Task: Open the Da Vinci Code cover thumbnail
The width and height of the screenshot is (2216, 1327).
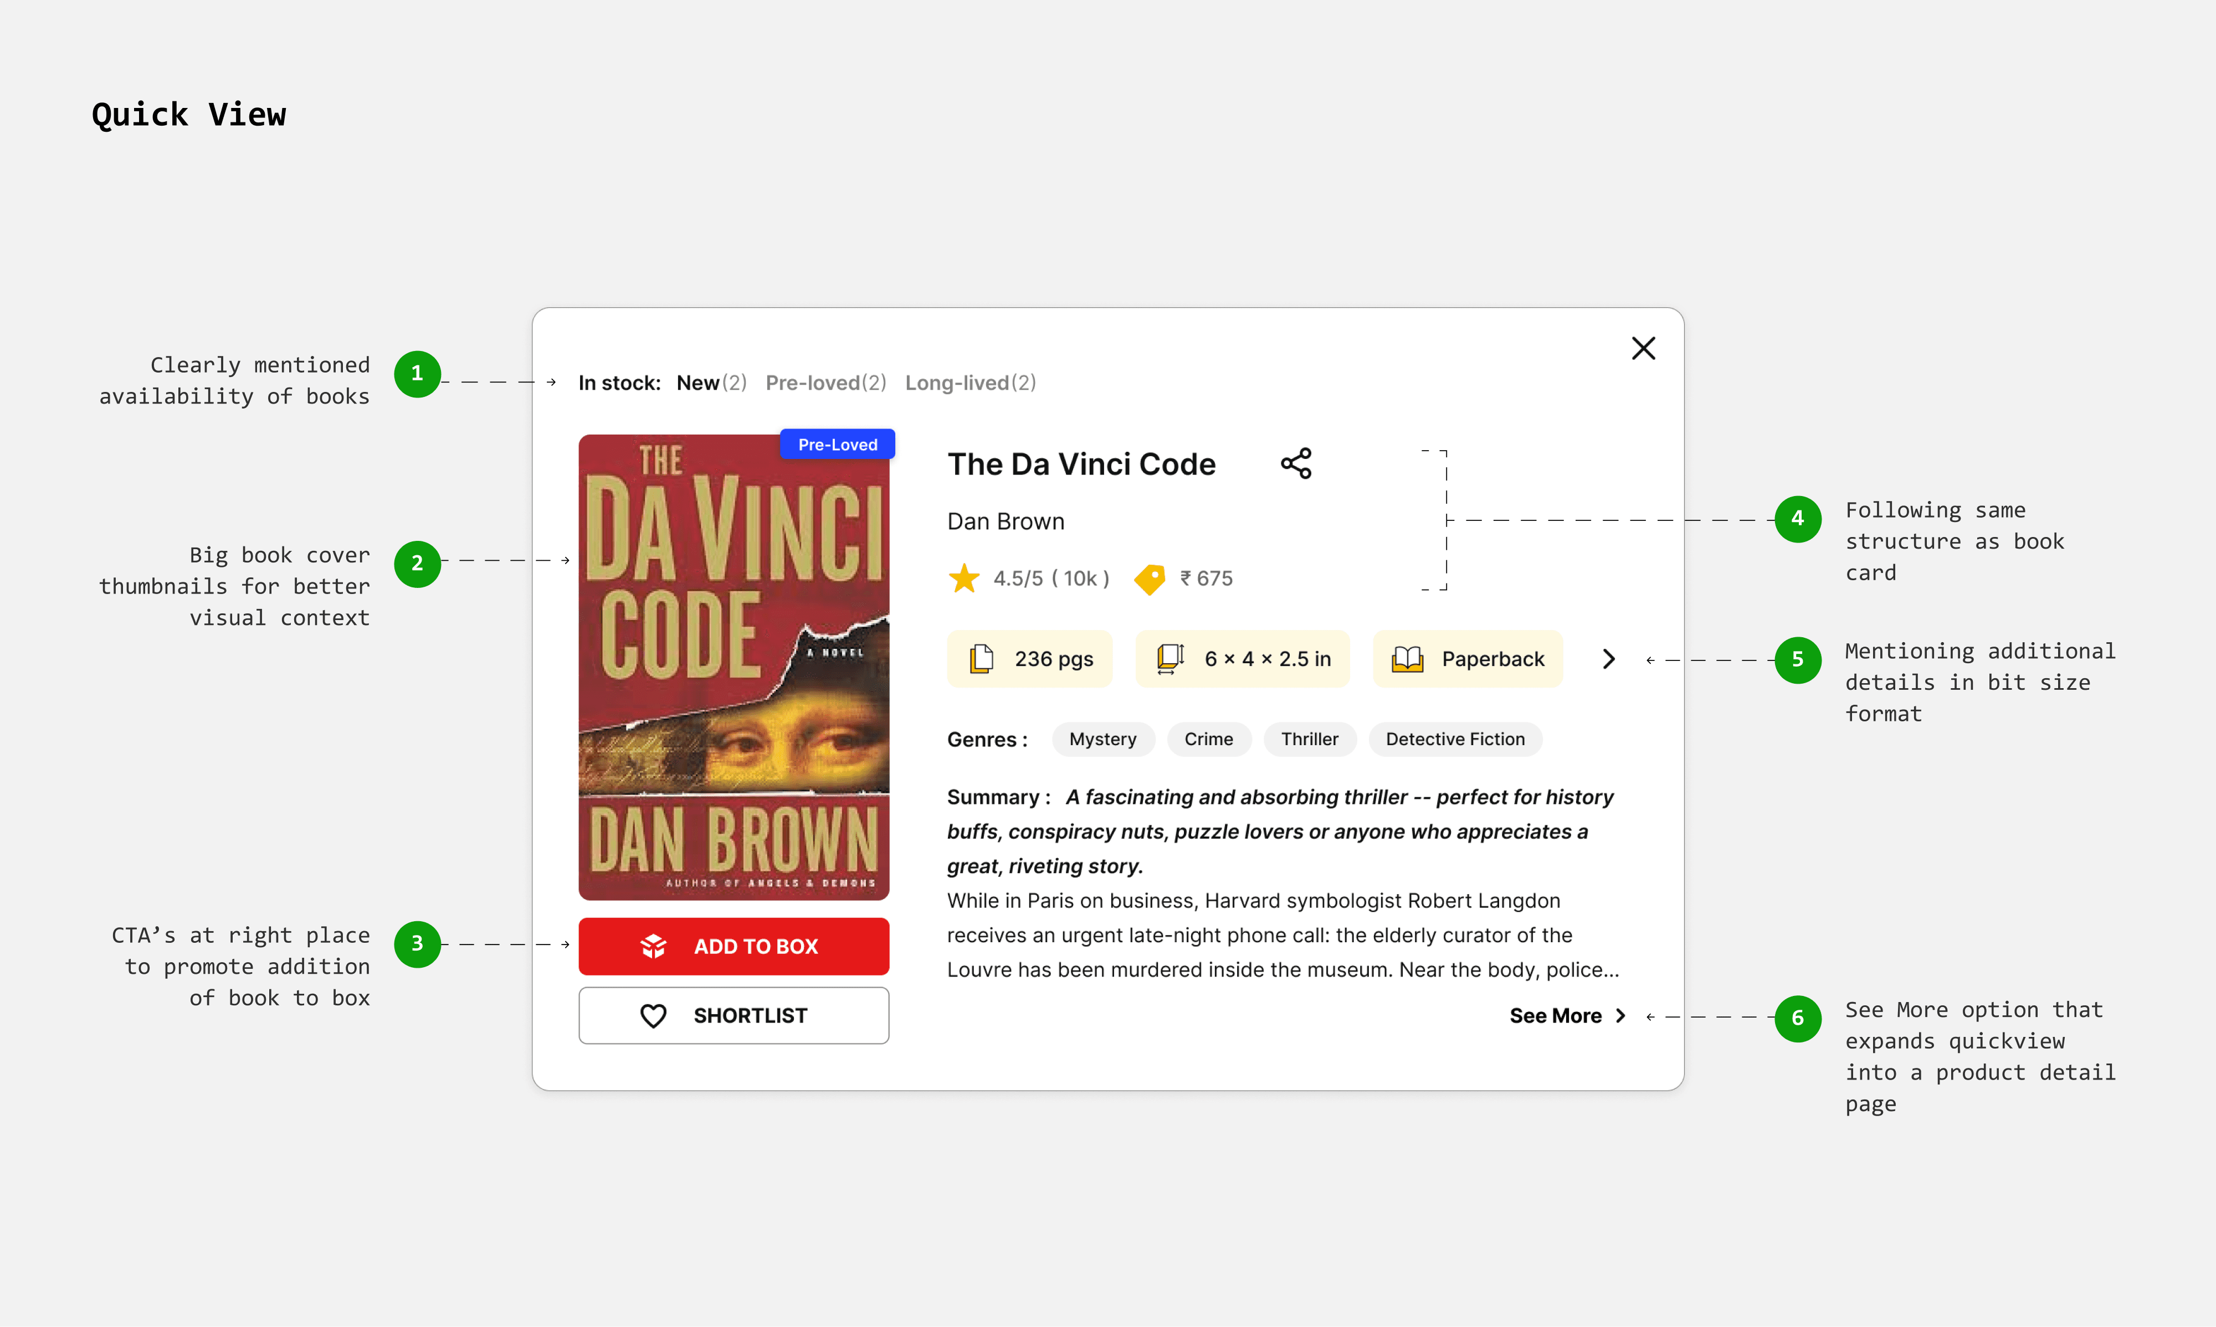Action: coord(733,667)
